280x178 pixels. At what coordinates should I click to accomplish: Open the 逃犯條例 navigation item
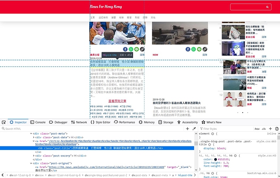pos(103,17)
